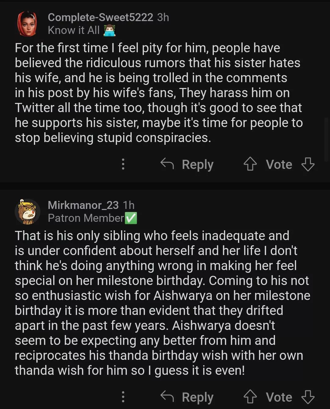Screen dimensions: 330x409
Task: Upvote Complete-Sweet5222's comment
Action: coord(250,164)
